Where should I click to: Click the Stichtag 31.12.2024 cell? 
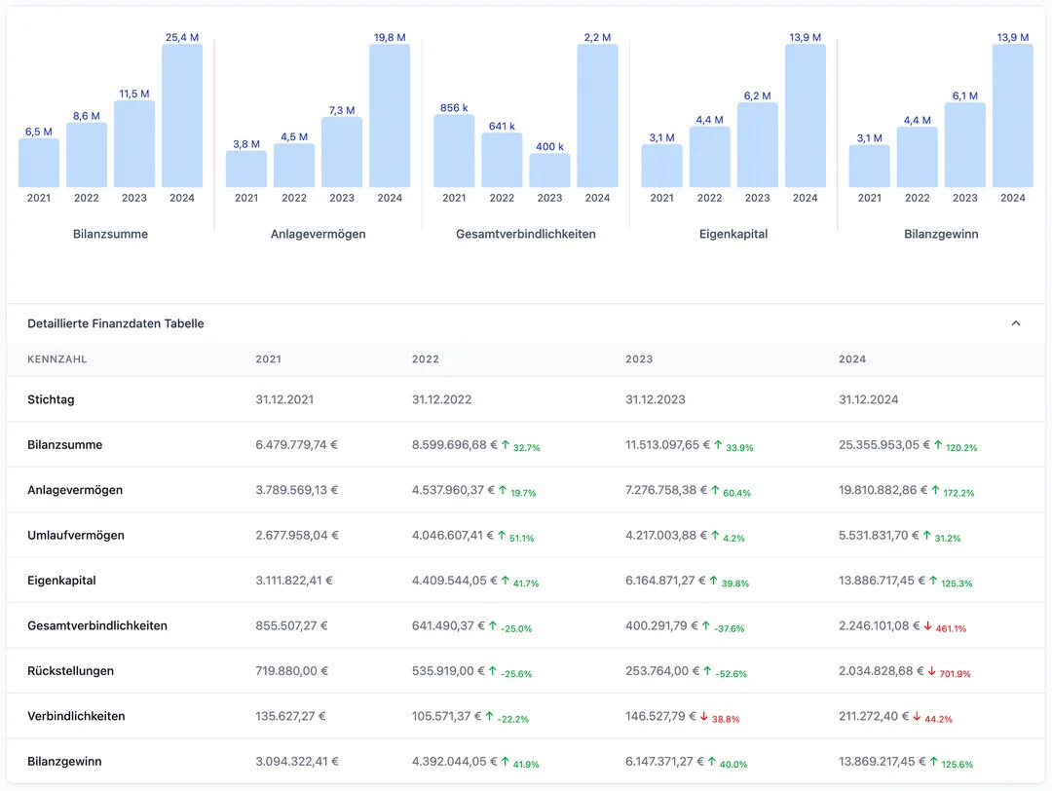[868, 399]
